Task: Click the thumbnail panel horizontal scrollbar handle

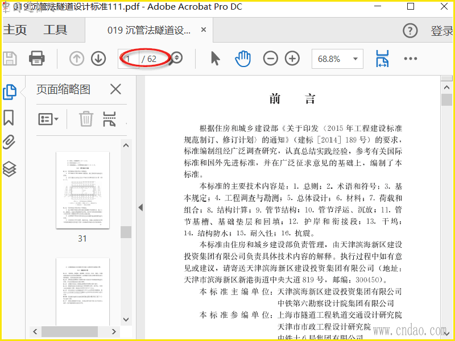Action: (x=69, y=331)
